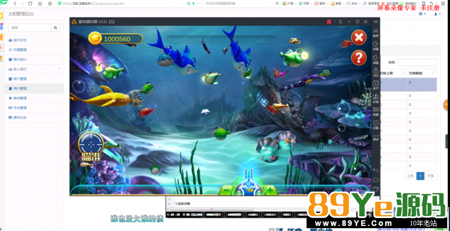Sort by 控制数值 column header
The width and height of the screenshot is (450, 231).
coord(422,73)
